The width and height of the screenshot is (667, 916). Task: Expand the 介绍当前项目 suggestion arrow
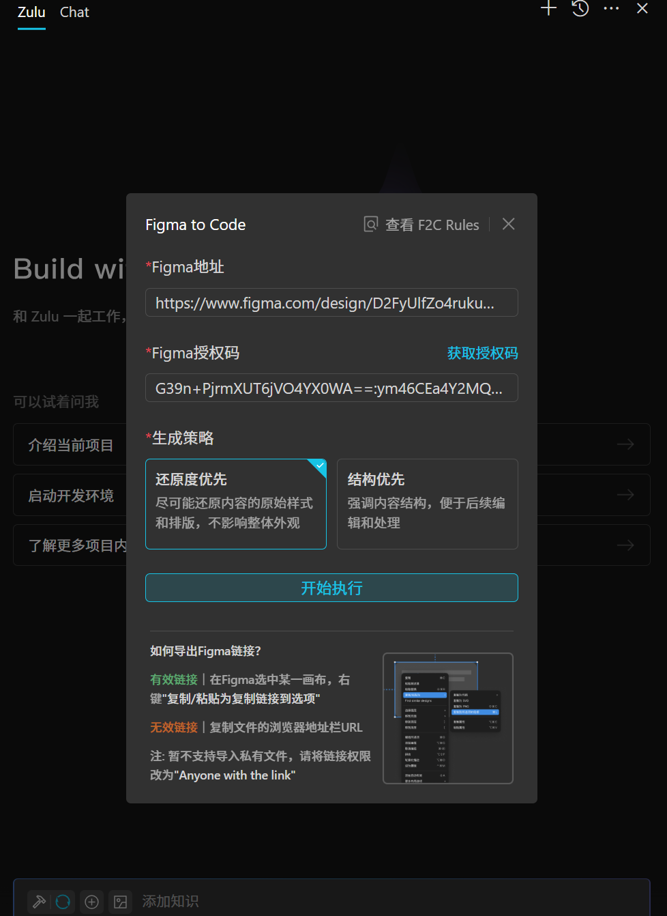pos(625,444)
